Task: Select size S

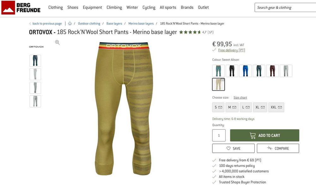Action: point(218,107)
